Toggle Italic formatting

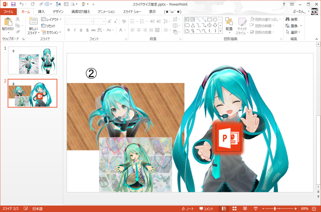point(75,30)
